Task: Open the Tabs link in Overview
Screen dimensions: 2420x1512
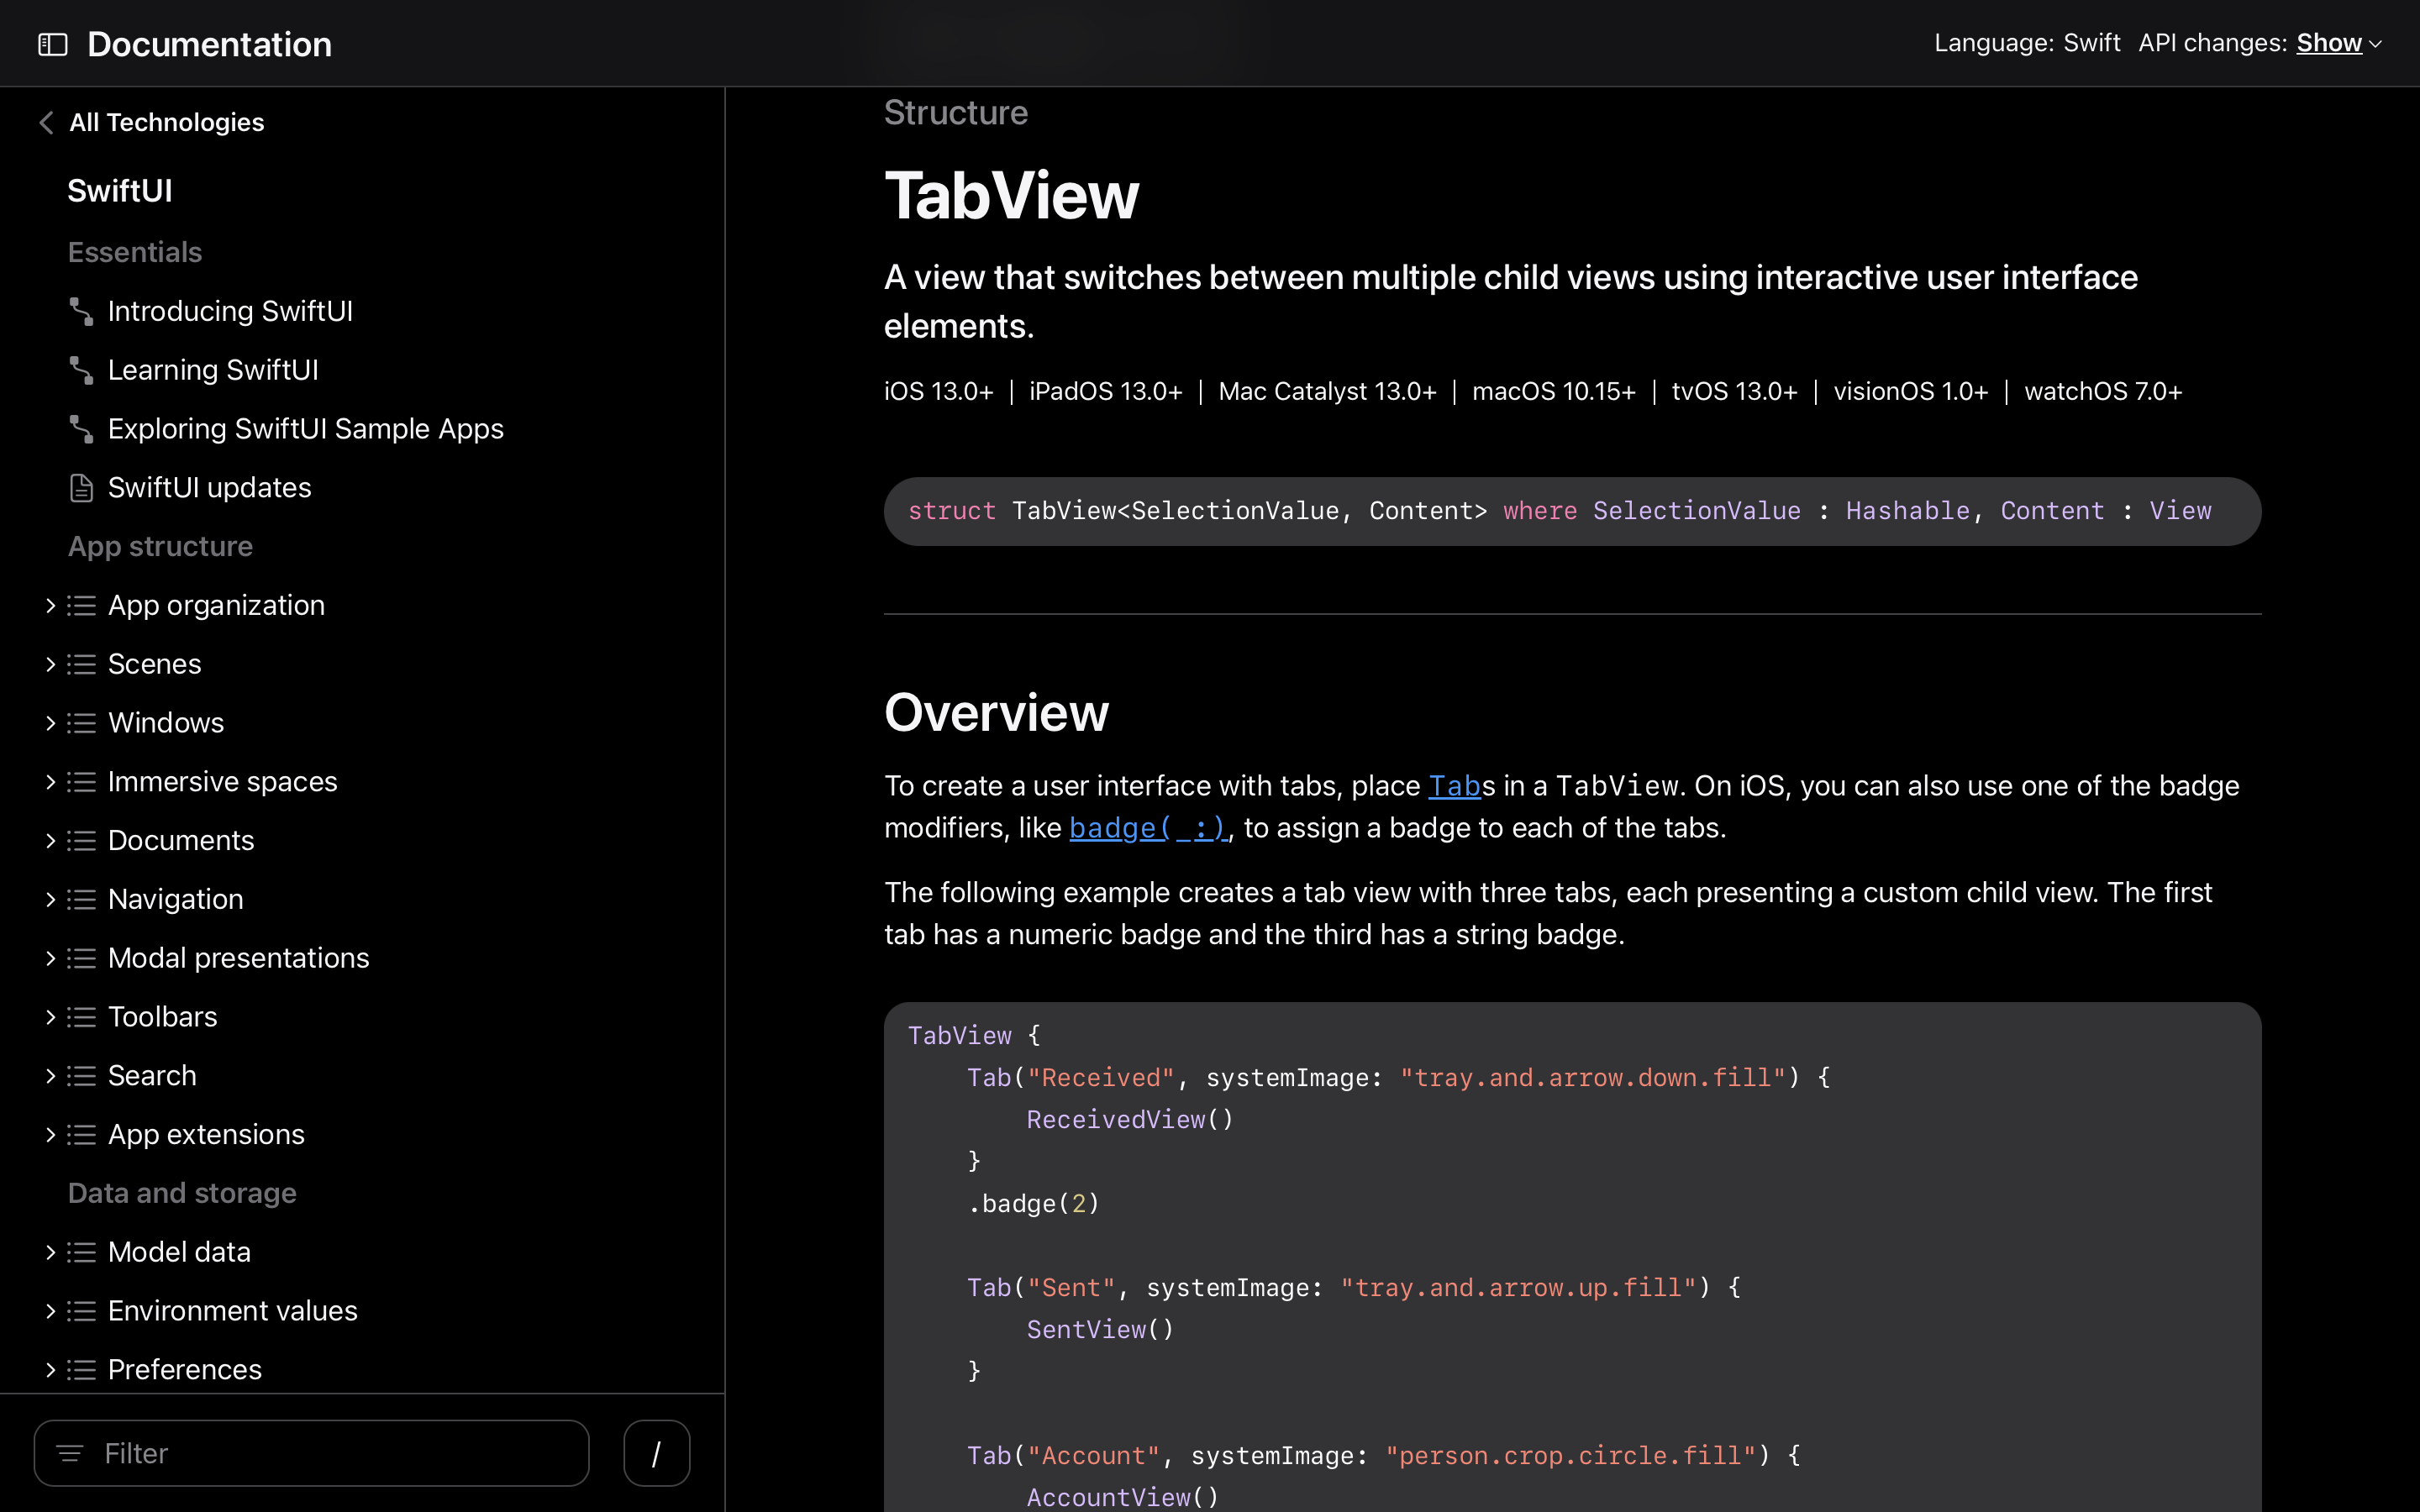Action: [x=1453, y=786]
